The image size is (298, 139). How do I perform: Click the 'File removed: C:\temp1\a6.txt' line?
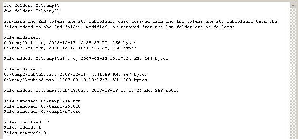[42, 106]
